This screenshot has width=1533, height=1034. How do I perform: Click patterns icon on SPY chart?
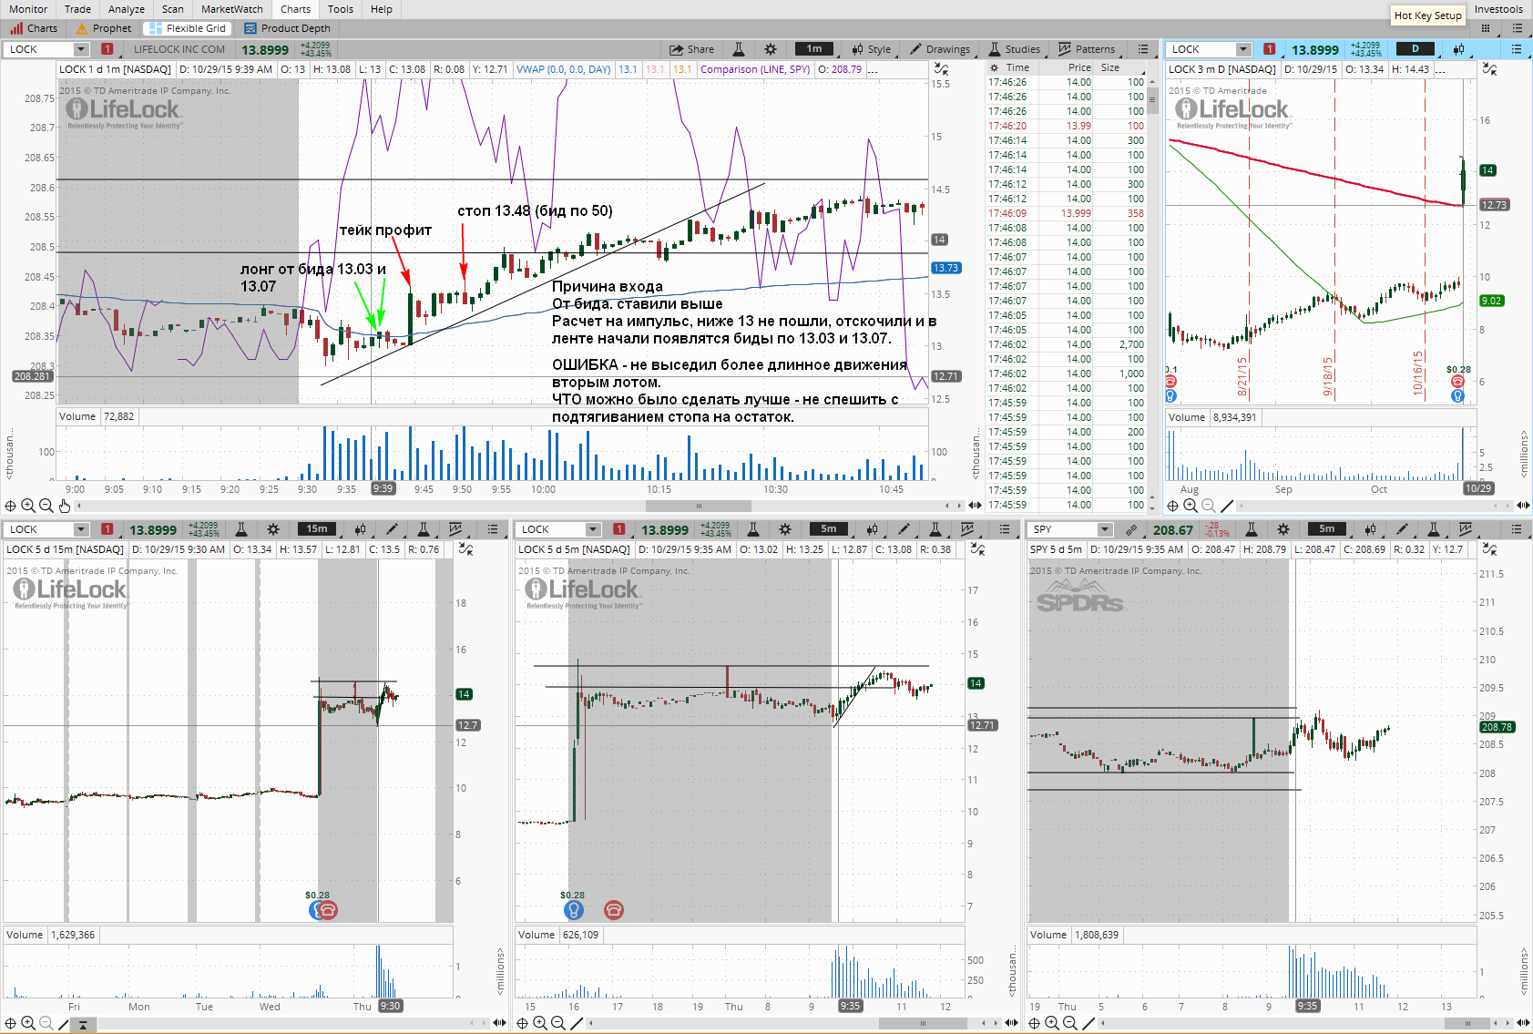click(1466, 529)
